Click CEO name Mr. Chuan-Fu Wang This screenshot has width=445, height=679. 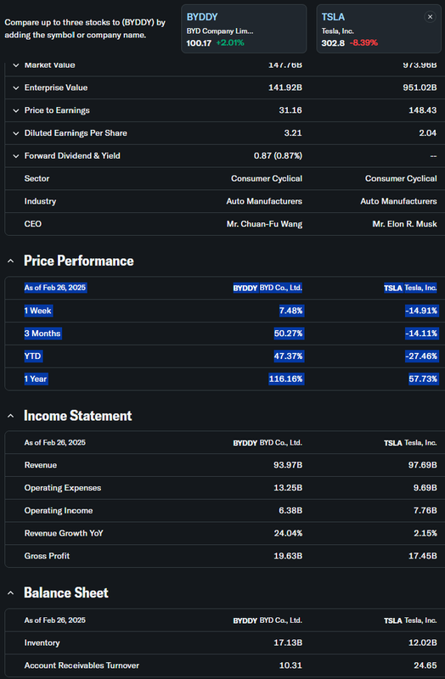point(264,224)
